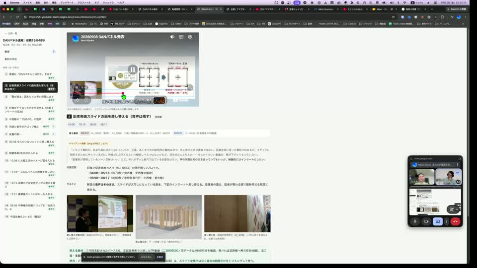Open the Apple menu
The image size is (477, 268).
pyautogui.click(x=4, y=2)
